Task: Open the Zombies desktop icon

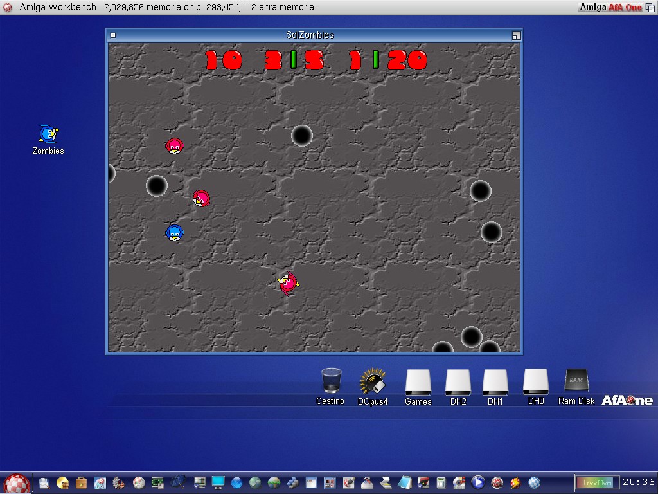Action: click(x=48, y=134)
